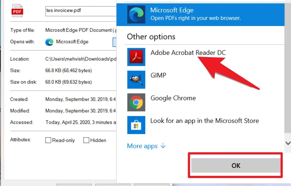Select the GIMP text label
This screenshot has width=291, height=186.
point(158,75)
